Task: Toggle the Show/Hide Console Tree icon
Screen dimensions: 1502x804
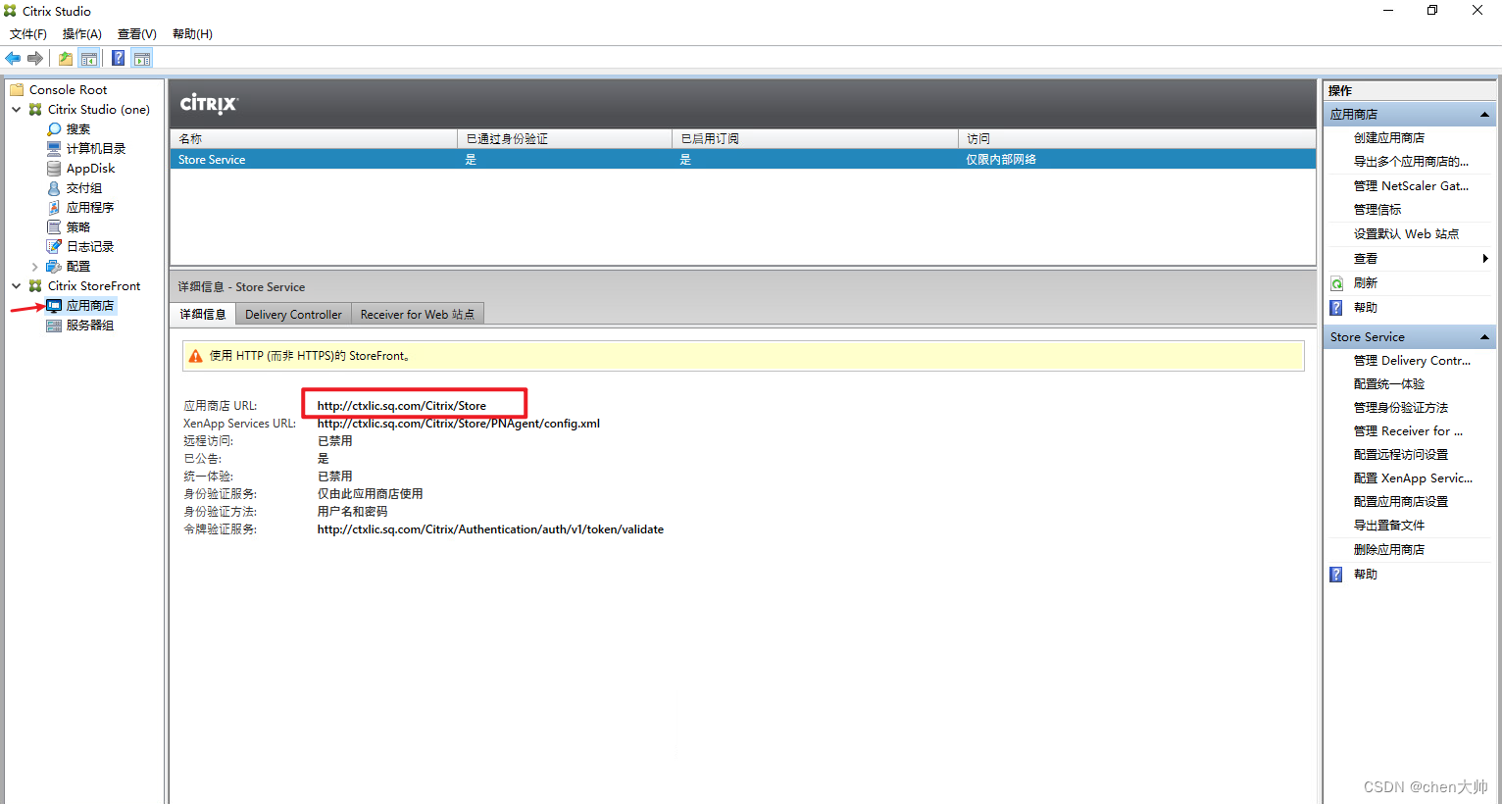Action: [x=89, y=59]
